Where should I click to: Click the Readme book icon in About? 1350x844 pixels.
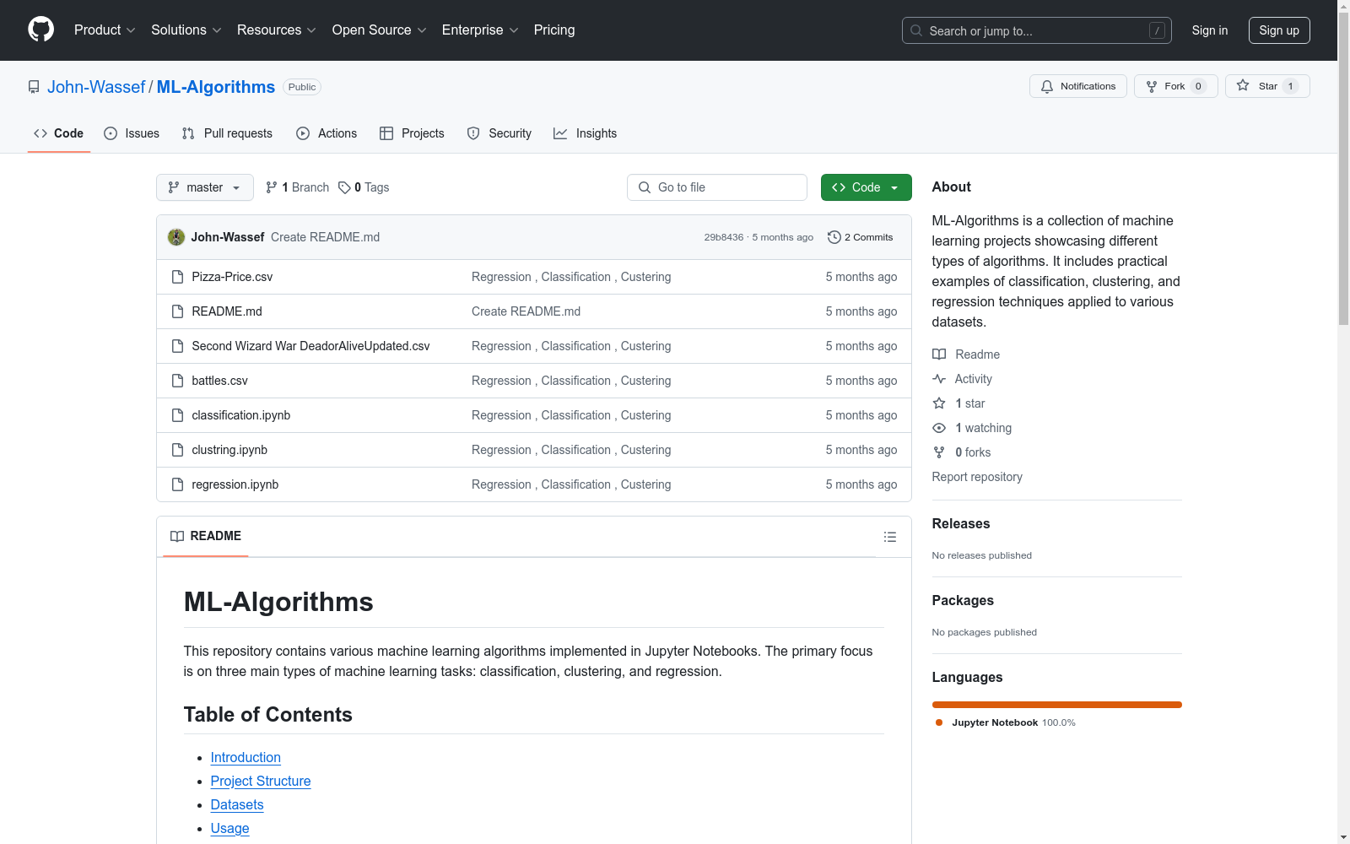(x=939, y=354)
